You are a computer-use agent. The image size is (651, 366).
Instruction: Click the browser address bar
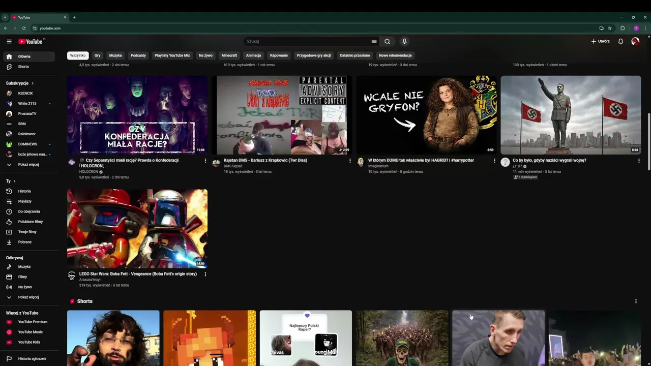tap(315, 28)
